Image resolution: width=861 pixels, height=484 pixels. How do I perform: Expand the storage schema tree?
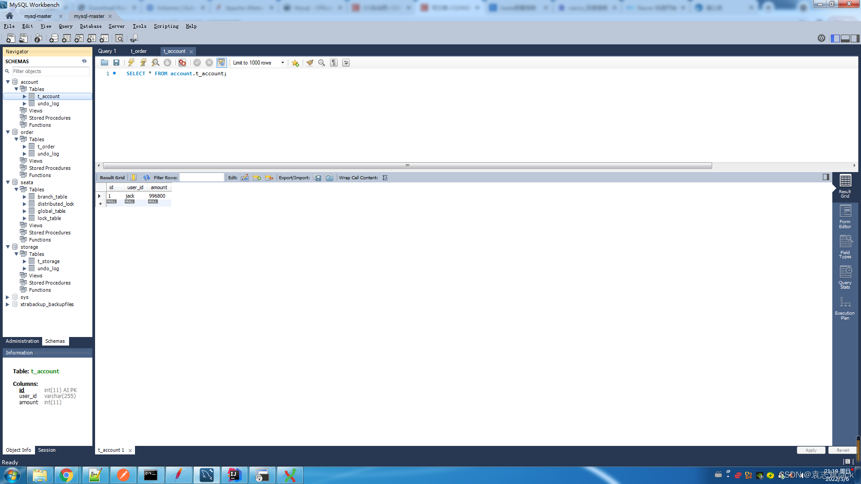[8, 246]
